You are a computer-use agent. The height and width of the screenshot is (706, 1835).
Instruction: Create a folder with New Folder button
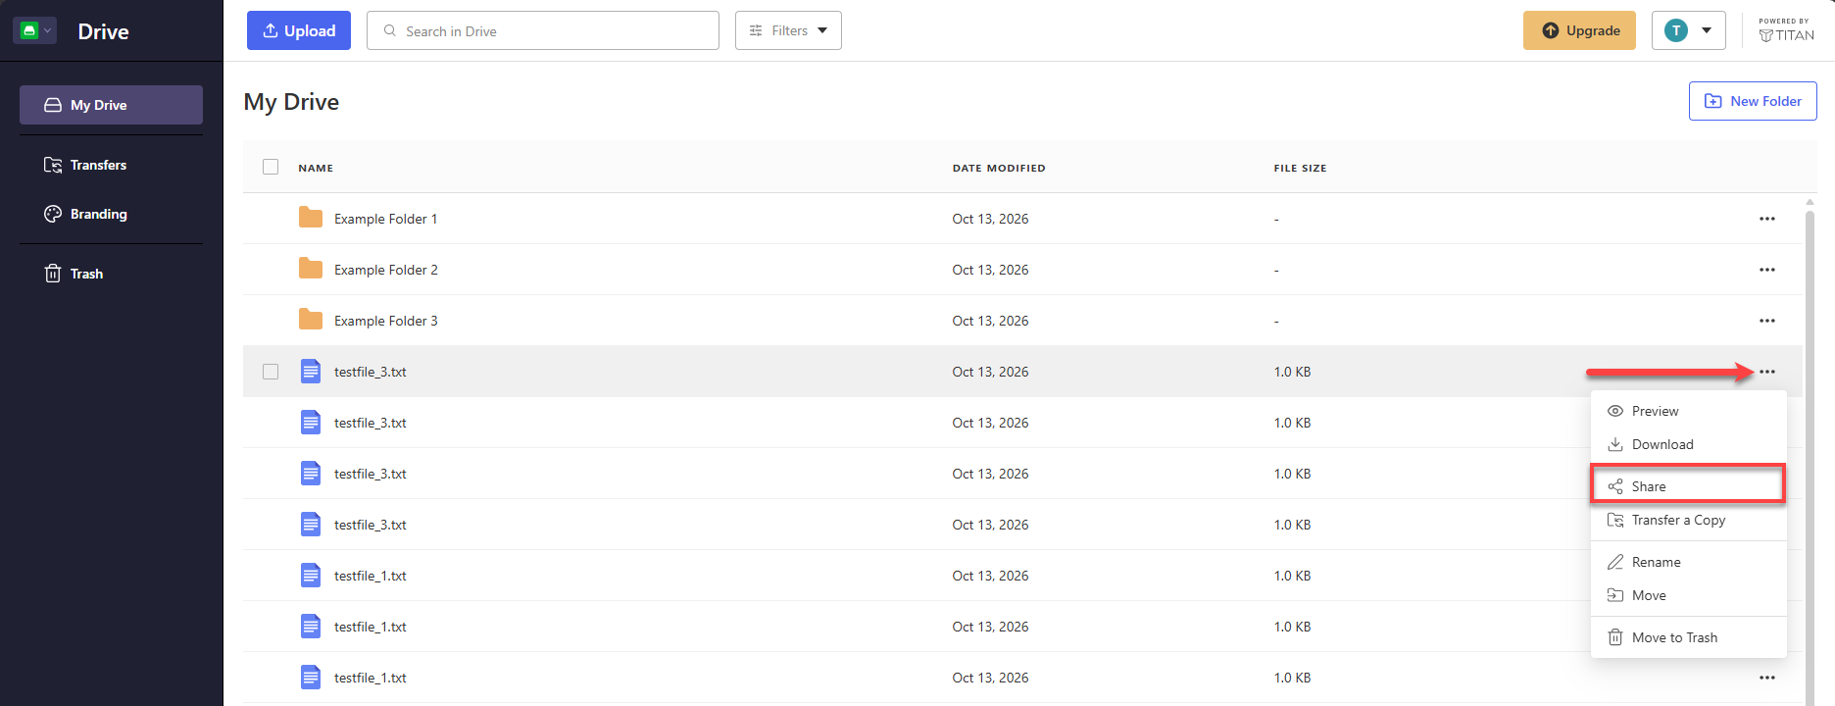point(1753,101)
